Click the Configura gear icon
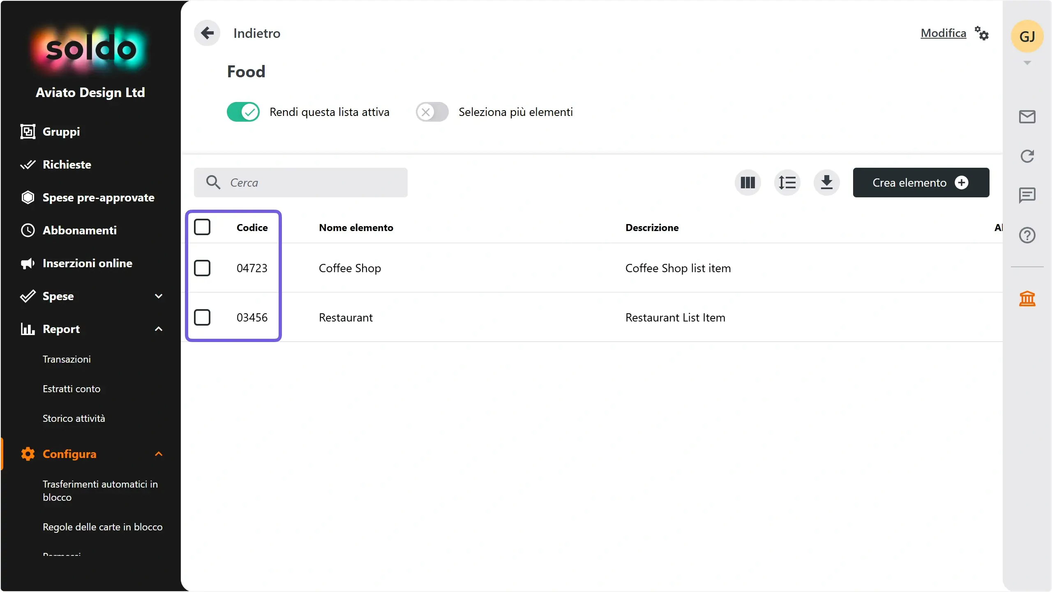The height and width of the screenshot is (592, 1052). click(28, 454)
